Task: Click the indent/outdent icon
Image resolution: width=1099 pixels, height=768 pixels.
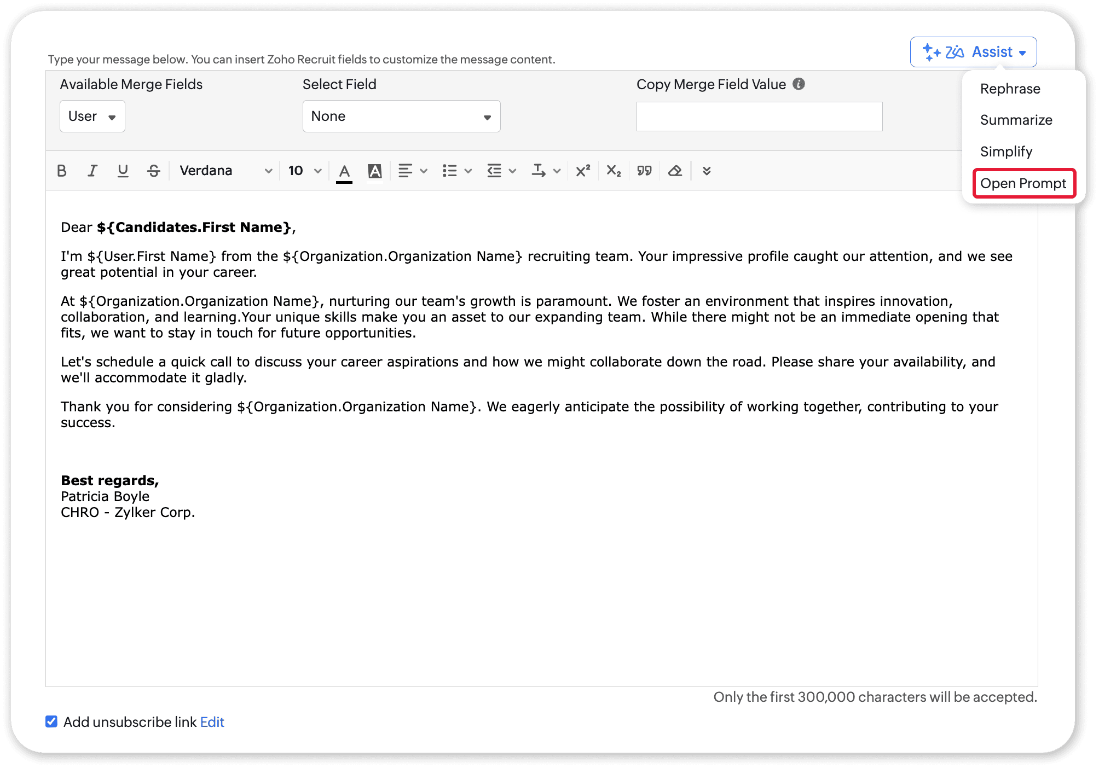Action: 494,171
